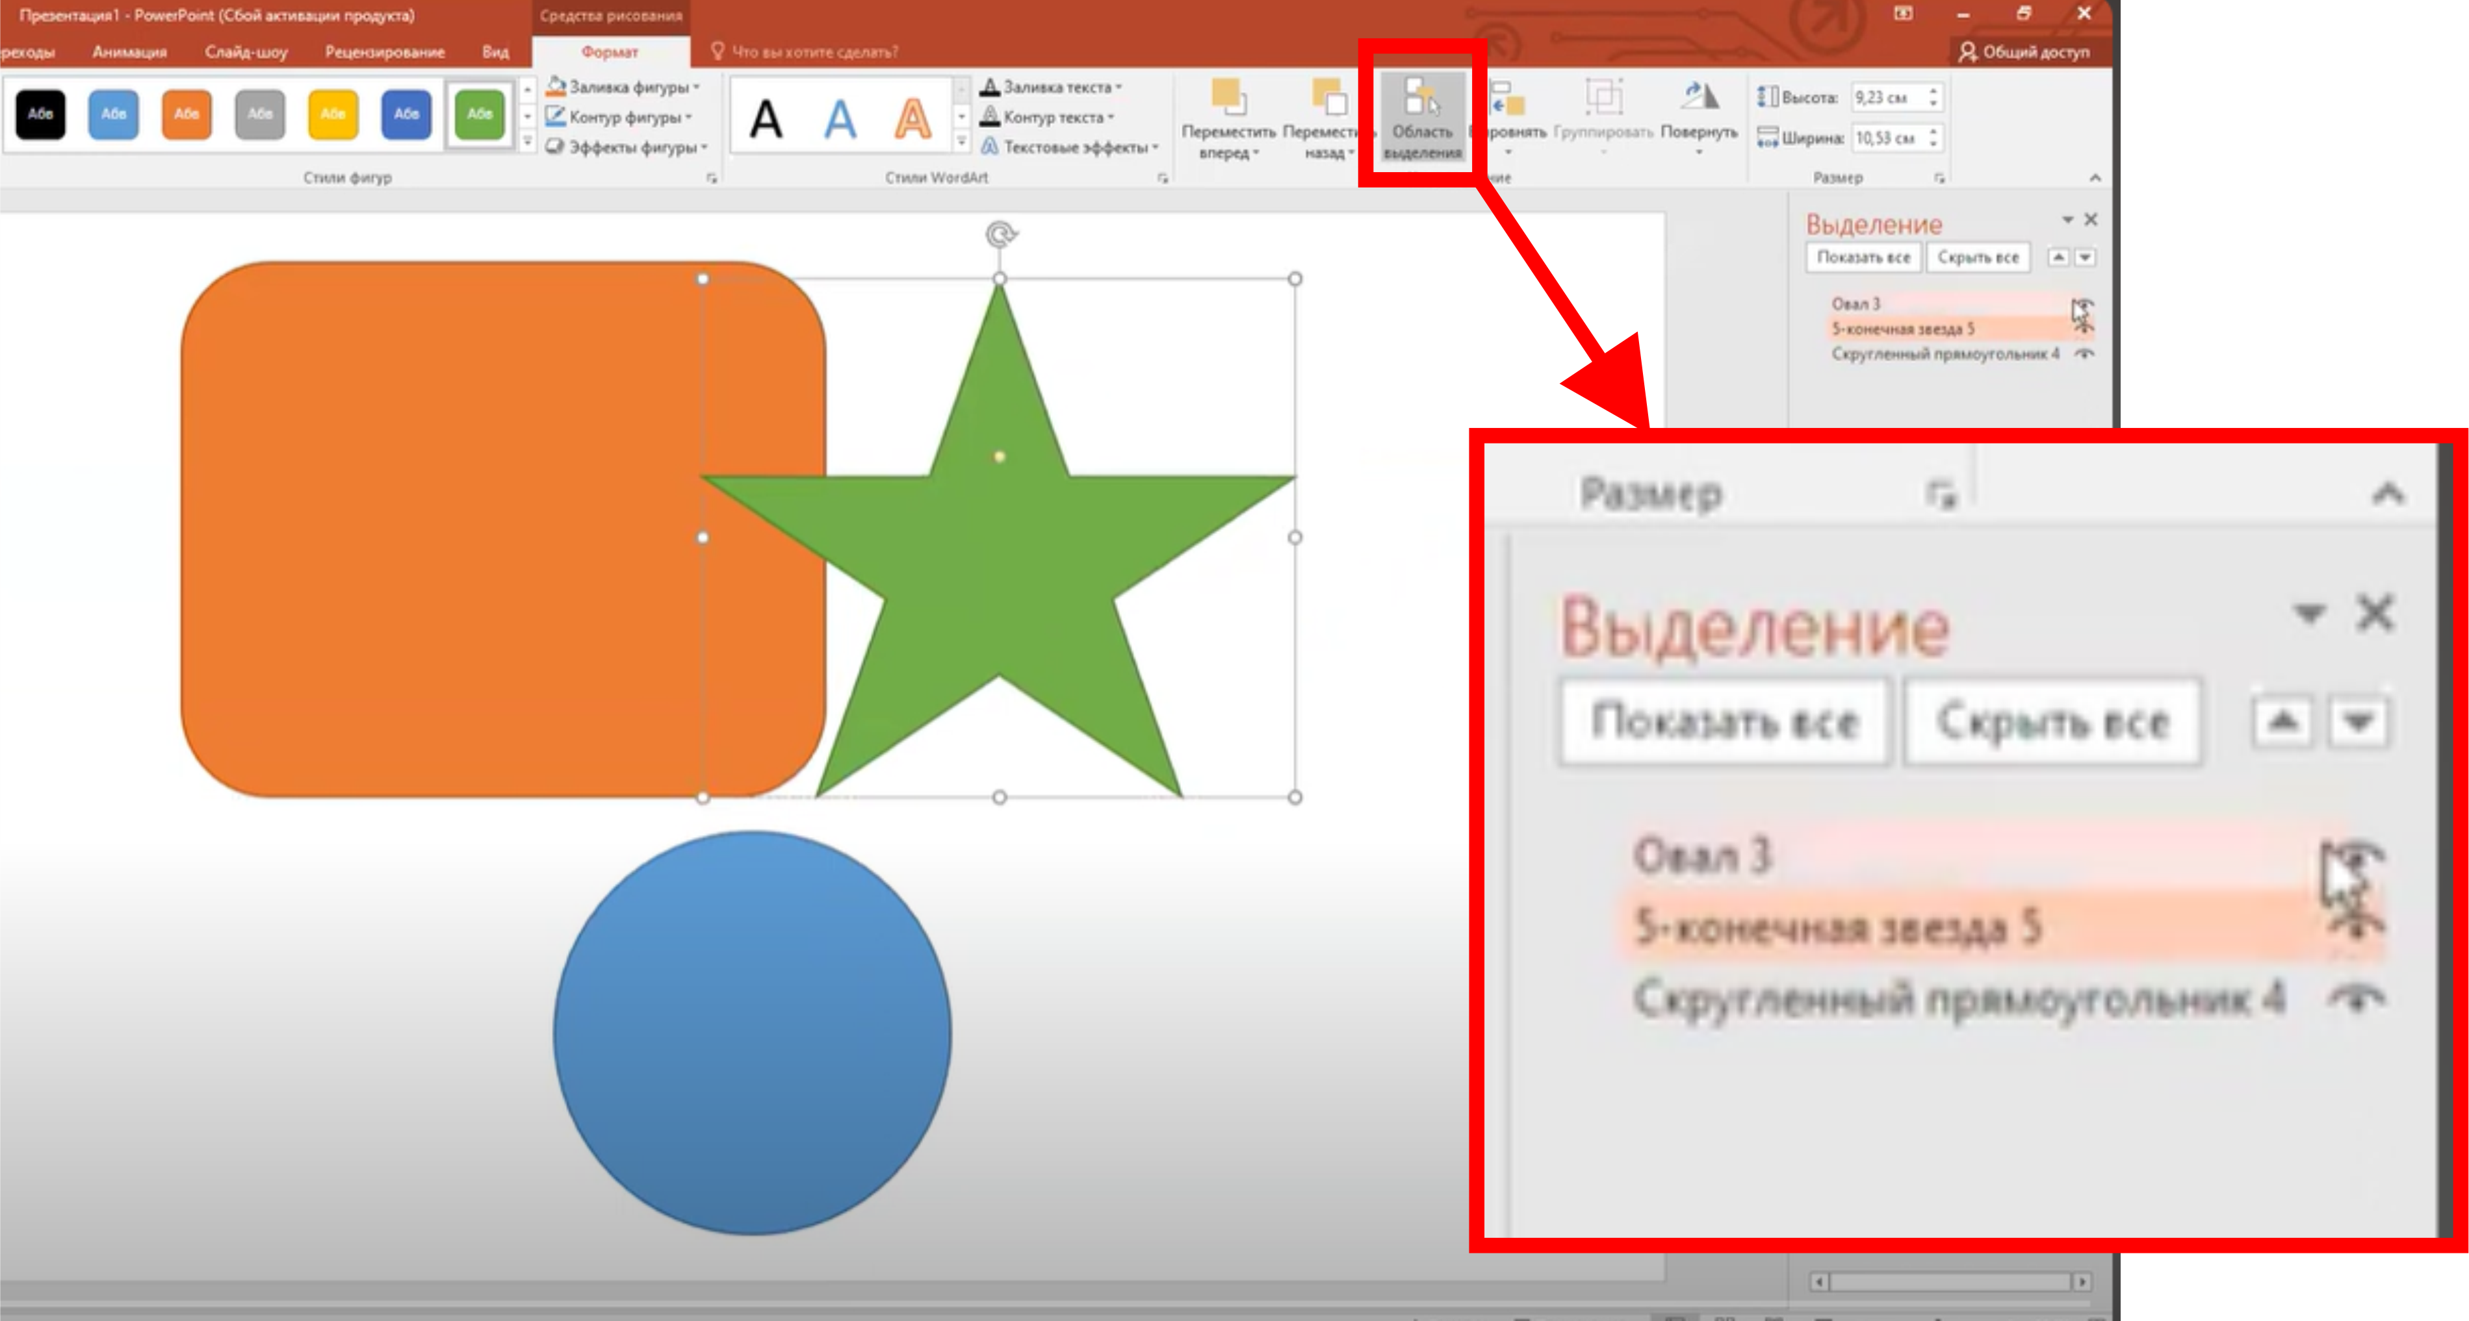Viewport: 2469px width, 1321px height.
Task: Expand shape styles gallery with More arrow
Action: coord(526,142)
